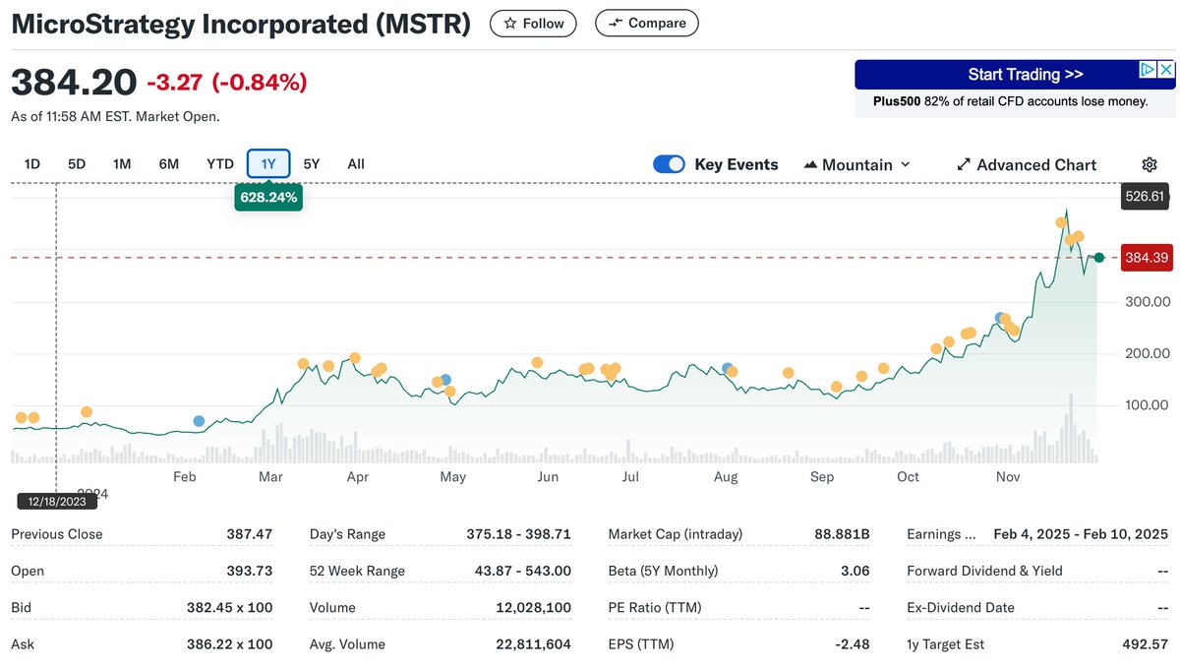Switch chart to 1M range
Viewport: 1180px width, 669px height.
pyautogui.click(x=122, y=164)
